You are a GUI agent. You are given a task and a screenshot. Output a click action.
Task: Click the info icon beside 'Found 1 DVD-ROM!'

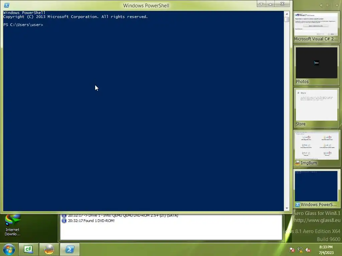(64, 221)
